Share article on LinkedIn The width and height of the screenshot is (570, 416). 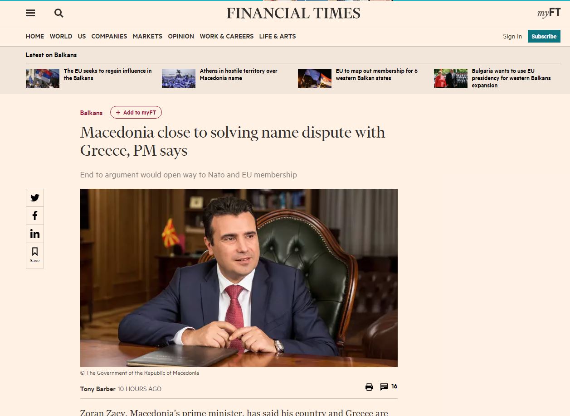coord(35,234)
